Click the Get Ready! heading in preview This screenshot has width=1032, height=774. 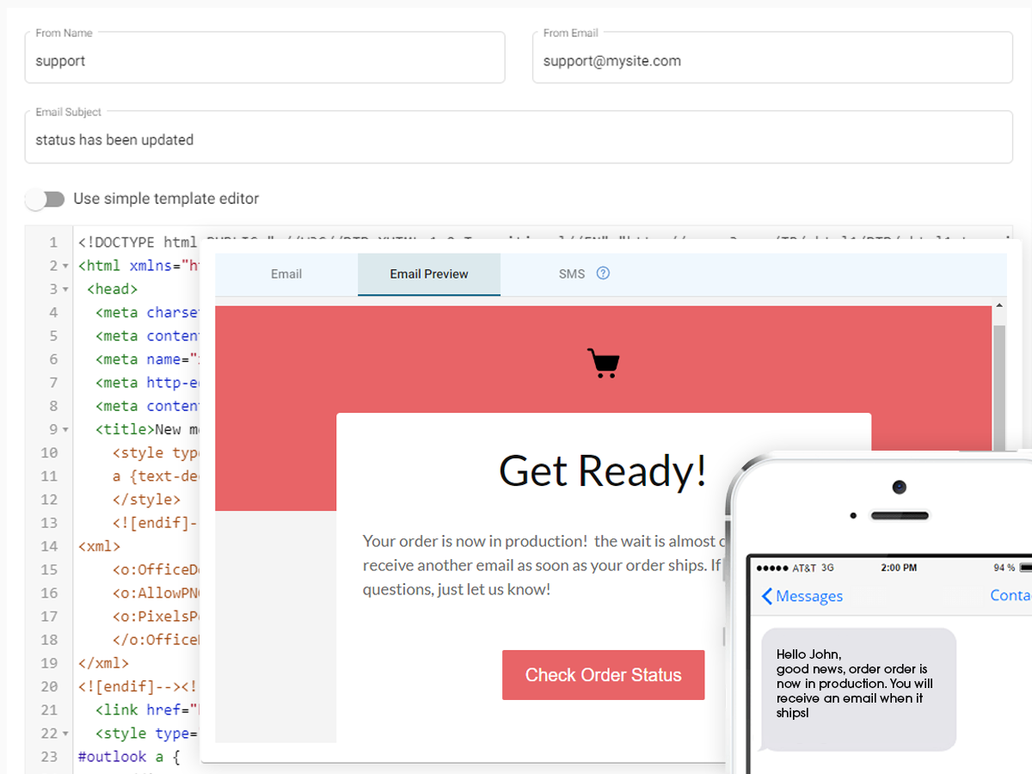click(603, 470)
